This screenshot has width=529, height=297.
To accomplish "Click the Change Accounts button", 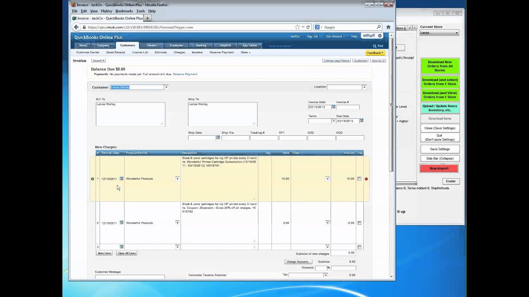I will click(298, 262).
